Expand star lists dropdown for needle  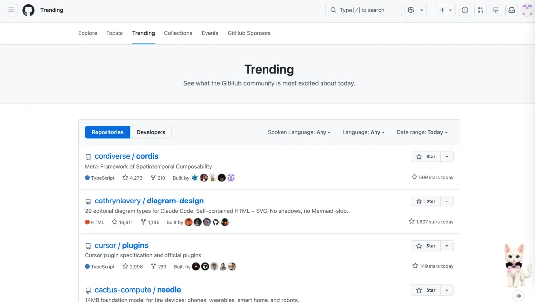click(447, 290)
